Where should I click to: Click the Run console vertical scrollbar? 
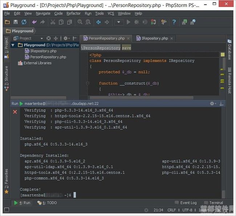[224, 194]
